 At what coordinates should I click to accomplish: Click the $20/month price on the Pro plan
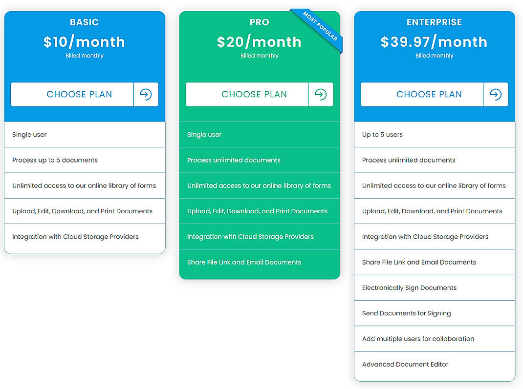point(259,42)
